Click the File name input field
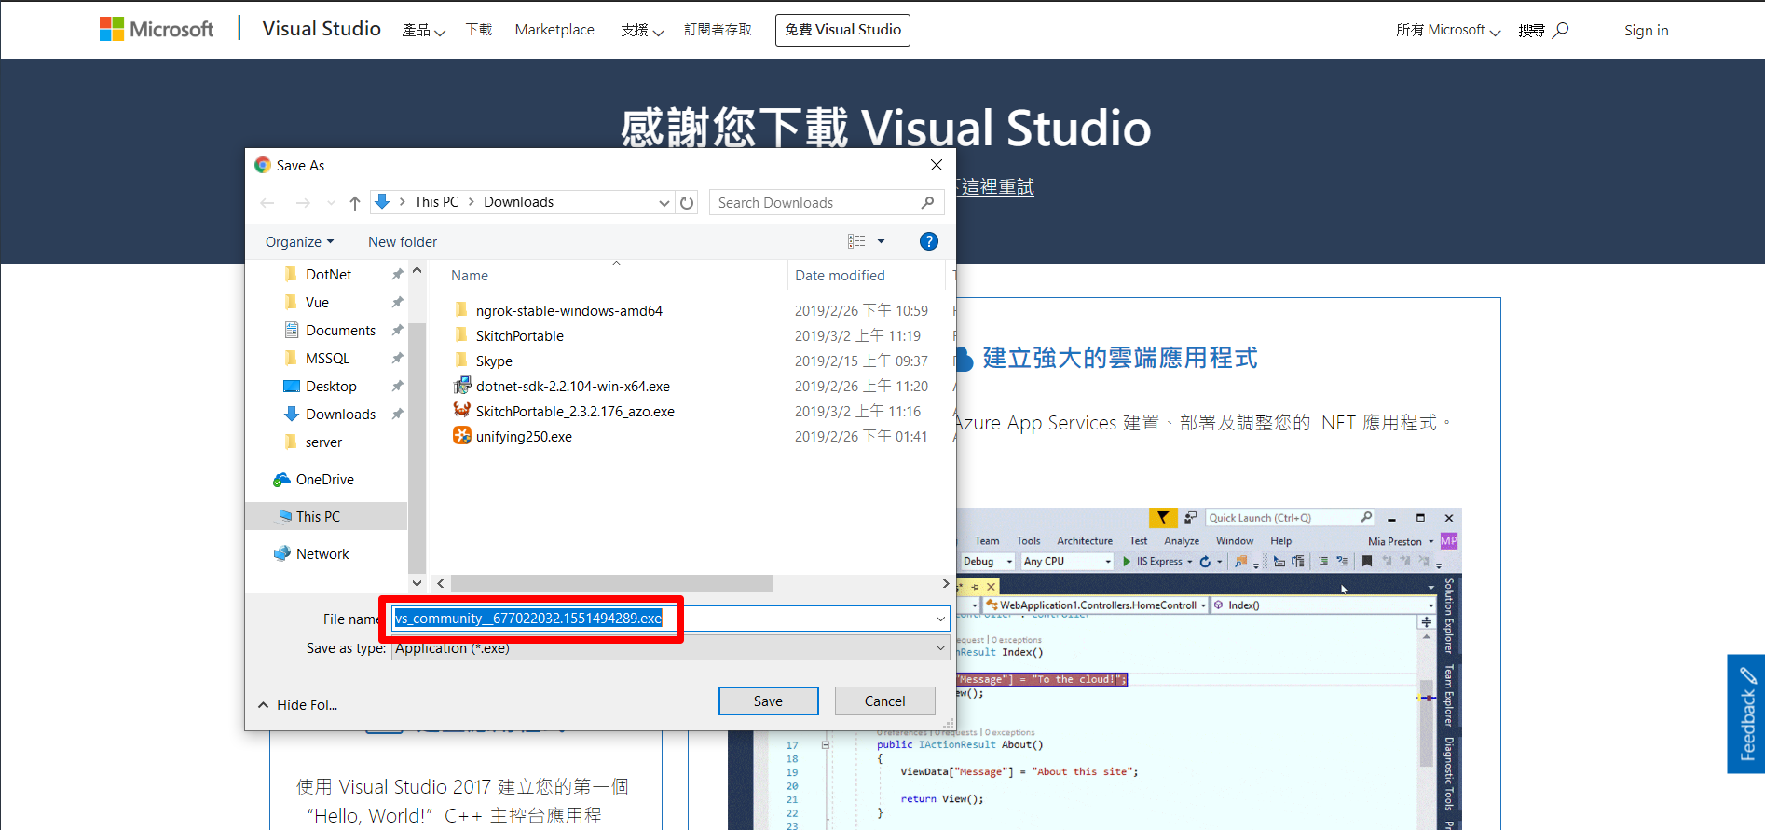Viewport: 1765px width, 830px height. [x=801, y=619]
